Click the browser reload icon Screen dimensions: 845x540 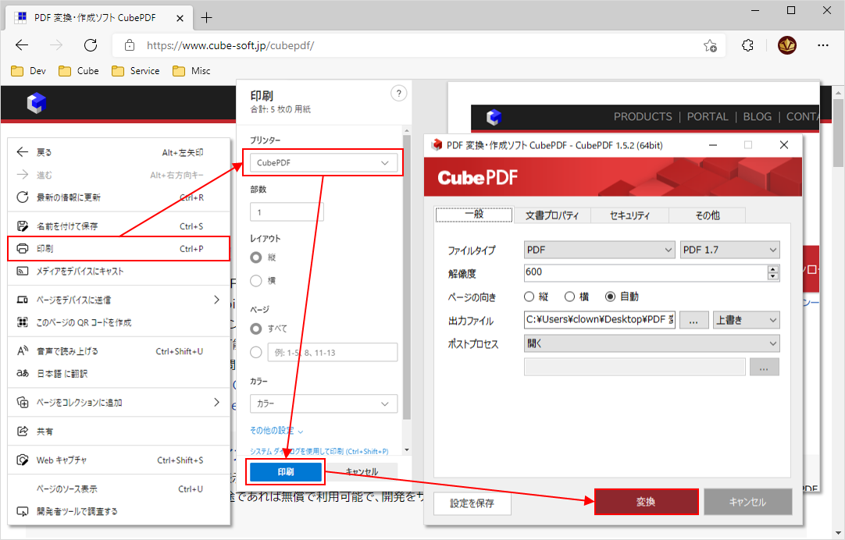(91, 45)
